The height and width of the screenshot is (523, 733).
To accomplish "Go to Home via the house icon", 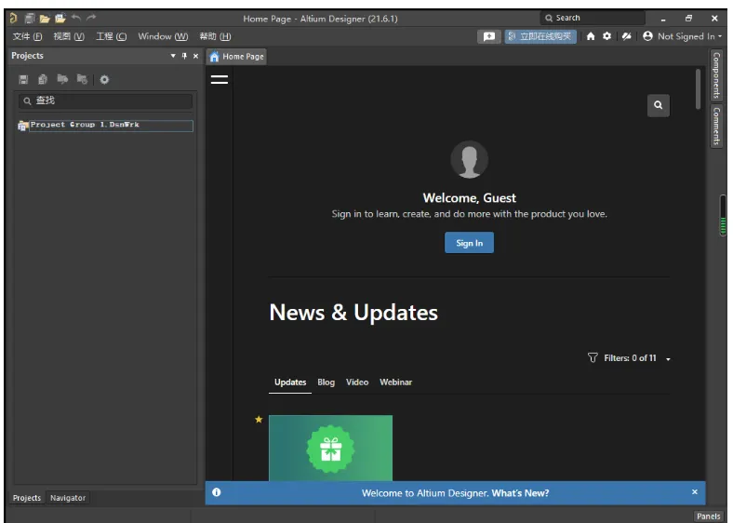I will pyautogui.click(x=591, y=36).
